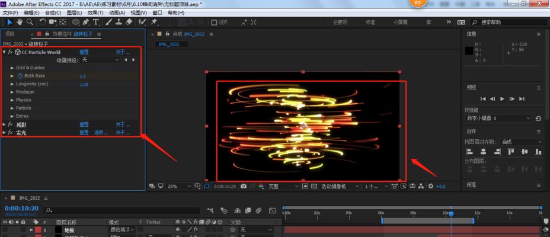Click the 0:00:10:20 timecode in timeline

(21, 209)
